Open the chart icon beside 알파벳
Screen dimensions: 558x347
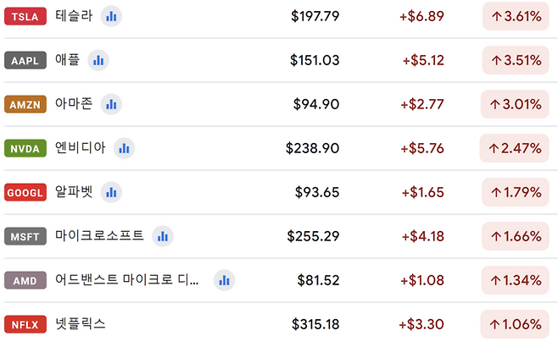pos(111,192)
